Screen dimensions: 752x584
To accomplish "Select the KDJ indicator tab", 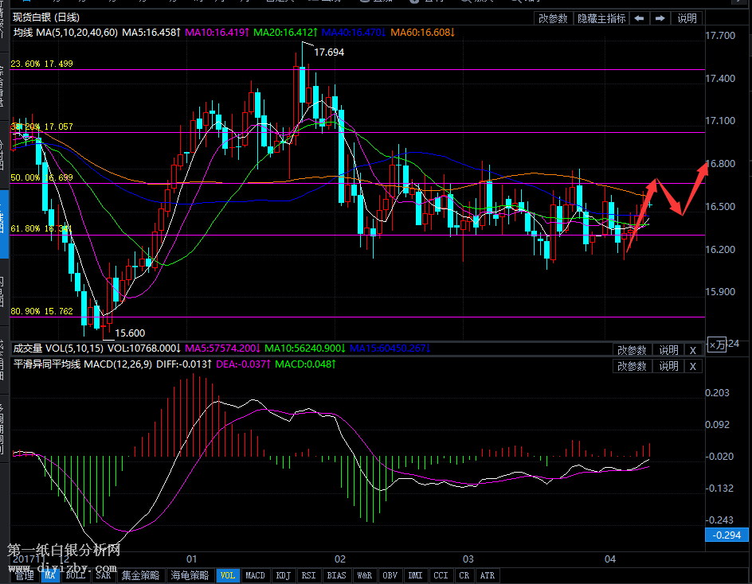I will [283, 575].
